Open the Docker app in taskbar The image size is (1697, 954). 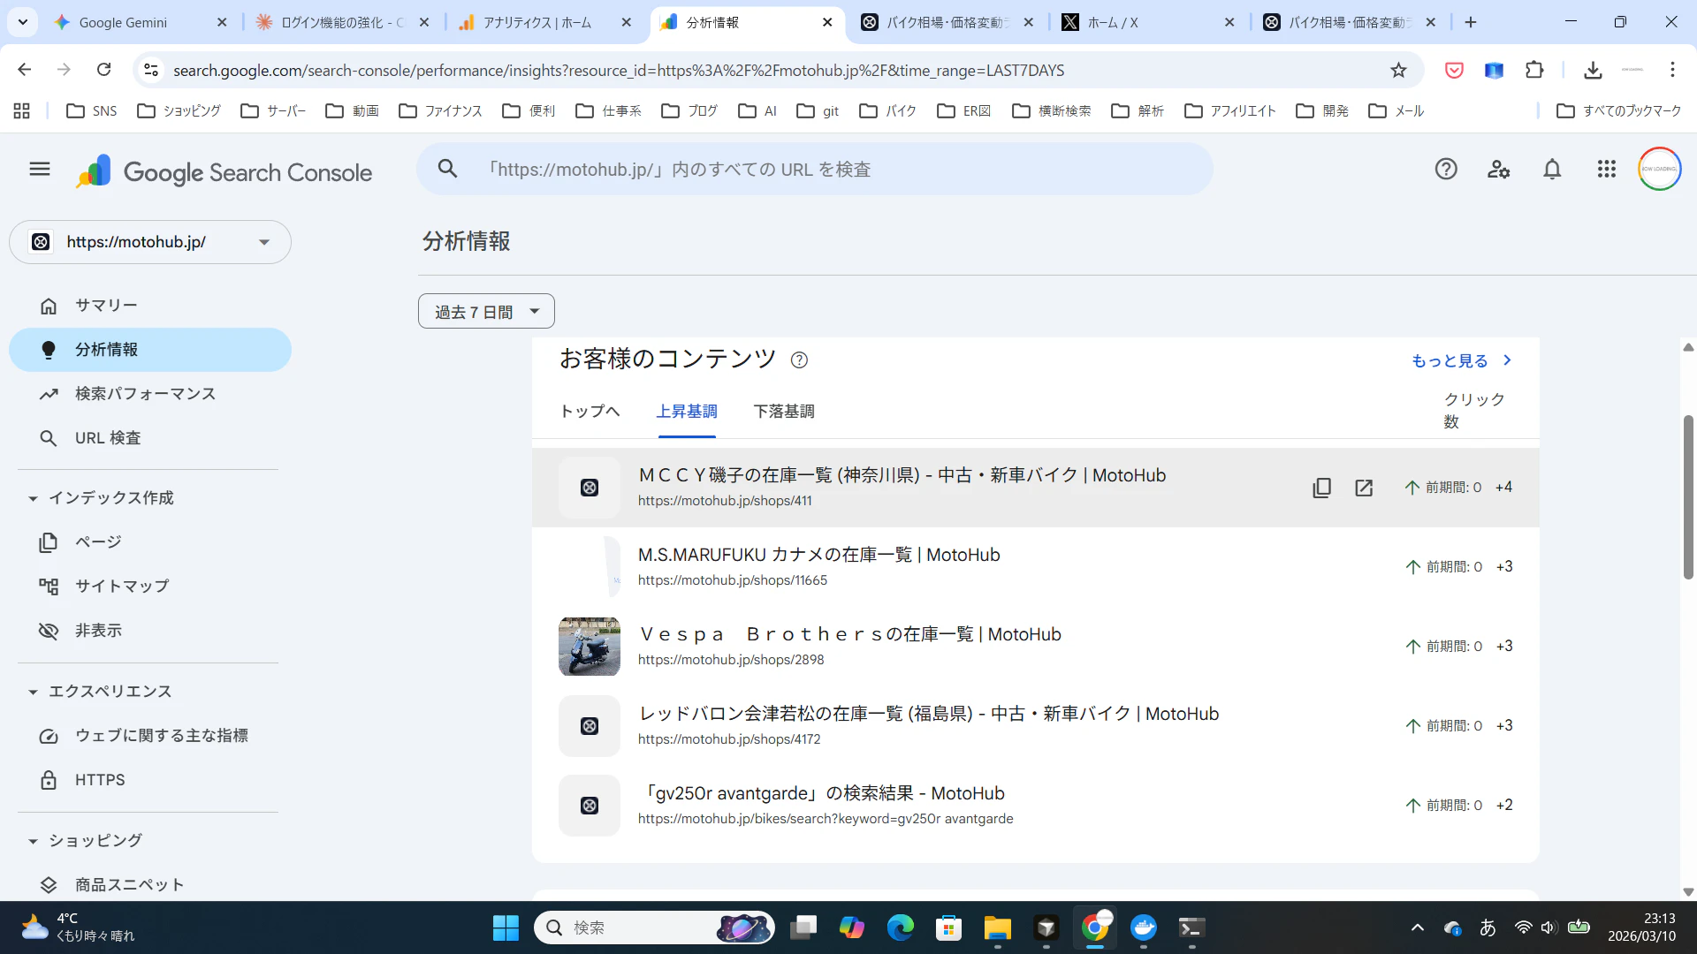(1144, 927)
